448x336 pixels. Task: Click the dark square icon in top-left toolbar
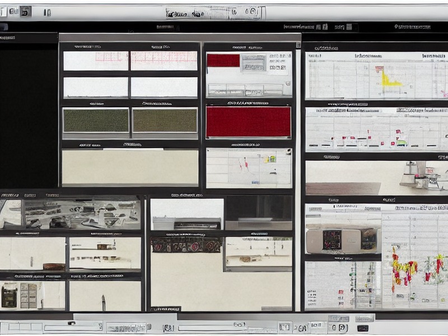(x=25, y=12)
